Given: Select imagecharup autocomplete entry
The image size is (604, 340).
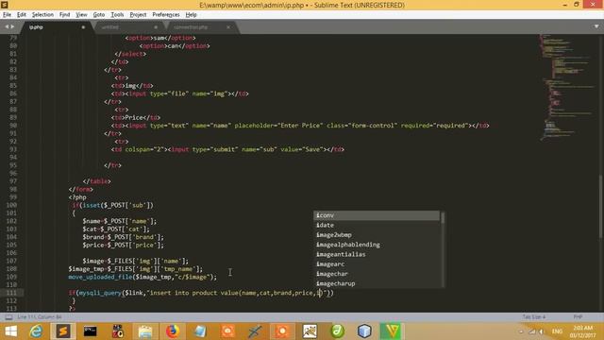Looking at the screenshot, I should point(377,283).
